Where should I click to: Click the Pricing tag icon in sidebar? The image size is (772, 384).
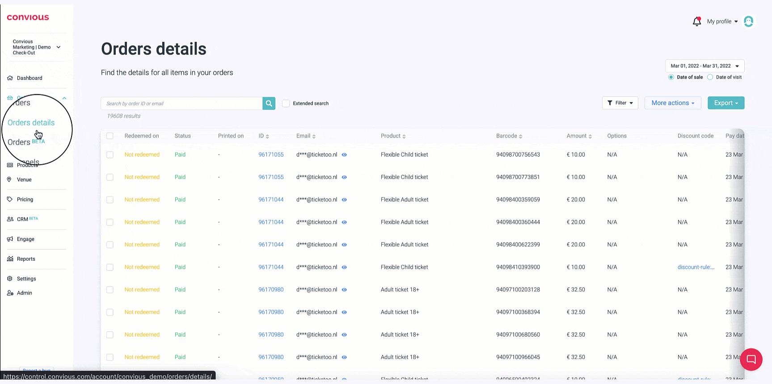tap(10, 200)
